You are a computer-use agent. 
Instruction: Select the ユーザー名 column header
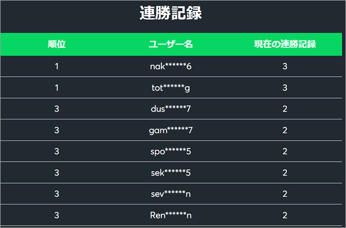[171, 44]
